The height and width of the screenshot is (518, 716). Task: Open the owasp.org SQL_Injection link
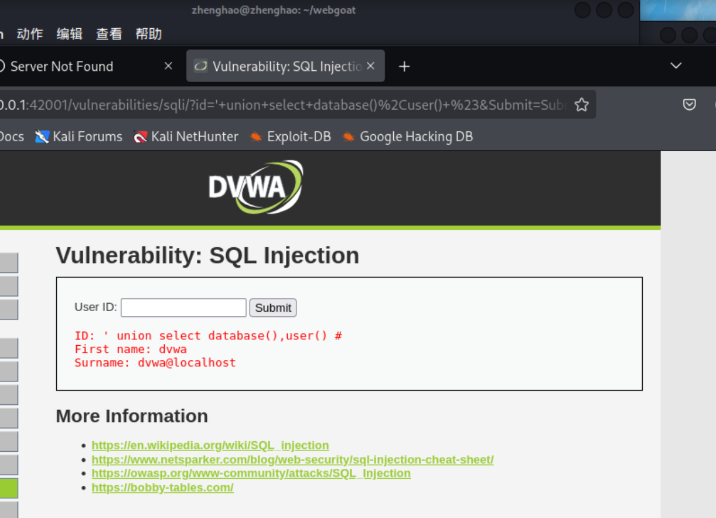coord(251,473)
